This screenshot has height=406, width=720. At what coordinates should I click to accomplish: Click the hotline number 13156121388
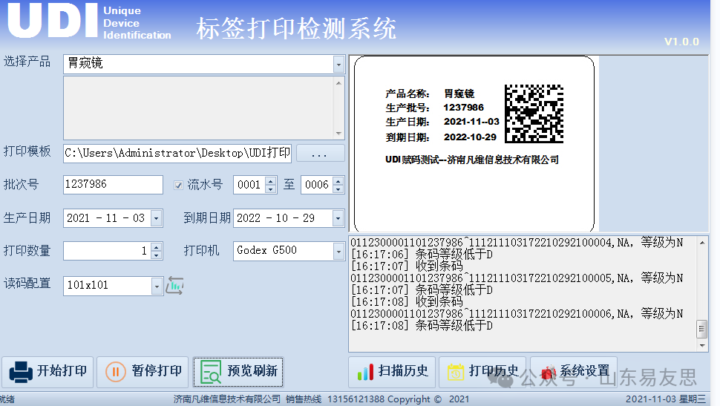click(x=356, y=399)
